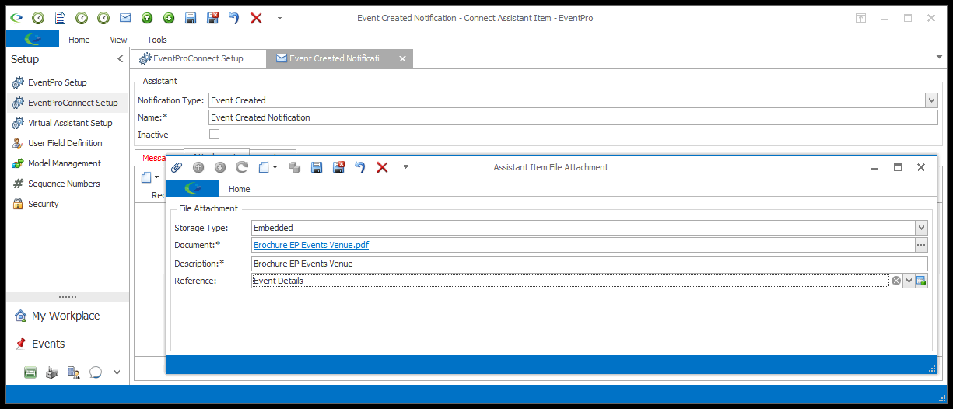
Task: Click the Name field with Event Created Notification
Action: [573, 117]
